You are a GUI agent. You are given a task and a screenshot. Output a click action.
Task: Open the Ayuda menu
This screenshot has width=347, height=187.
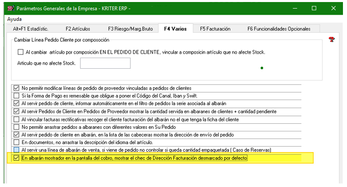[x=14, y=19]
